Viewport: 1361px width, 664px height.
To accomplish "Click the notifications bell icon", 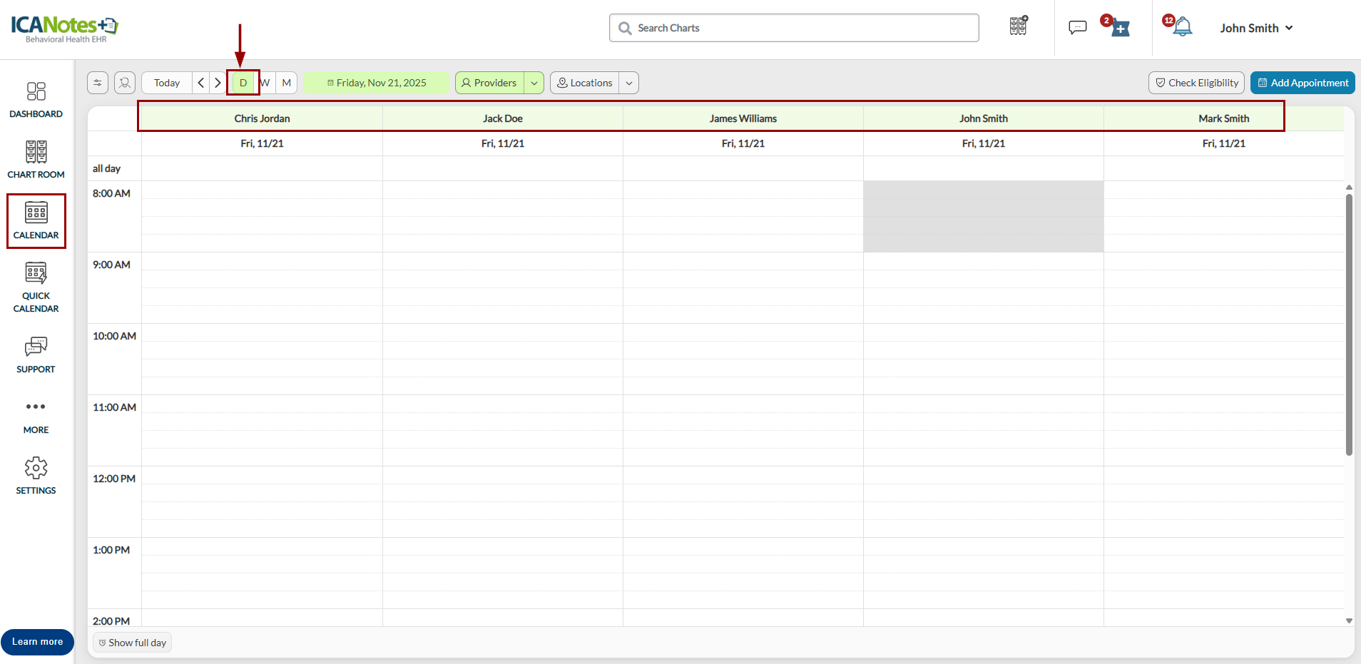I will (x=1183, y=28).
